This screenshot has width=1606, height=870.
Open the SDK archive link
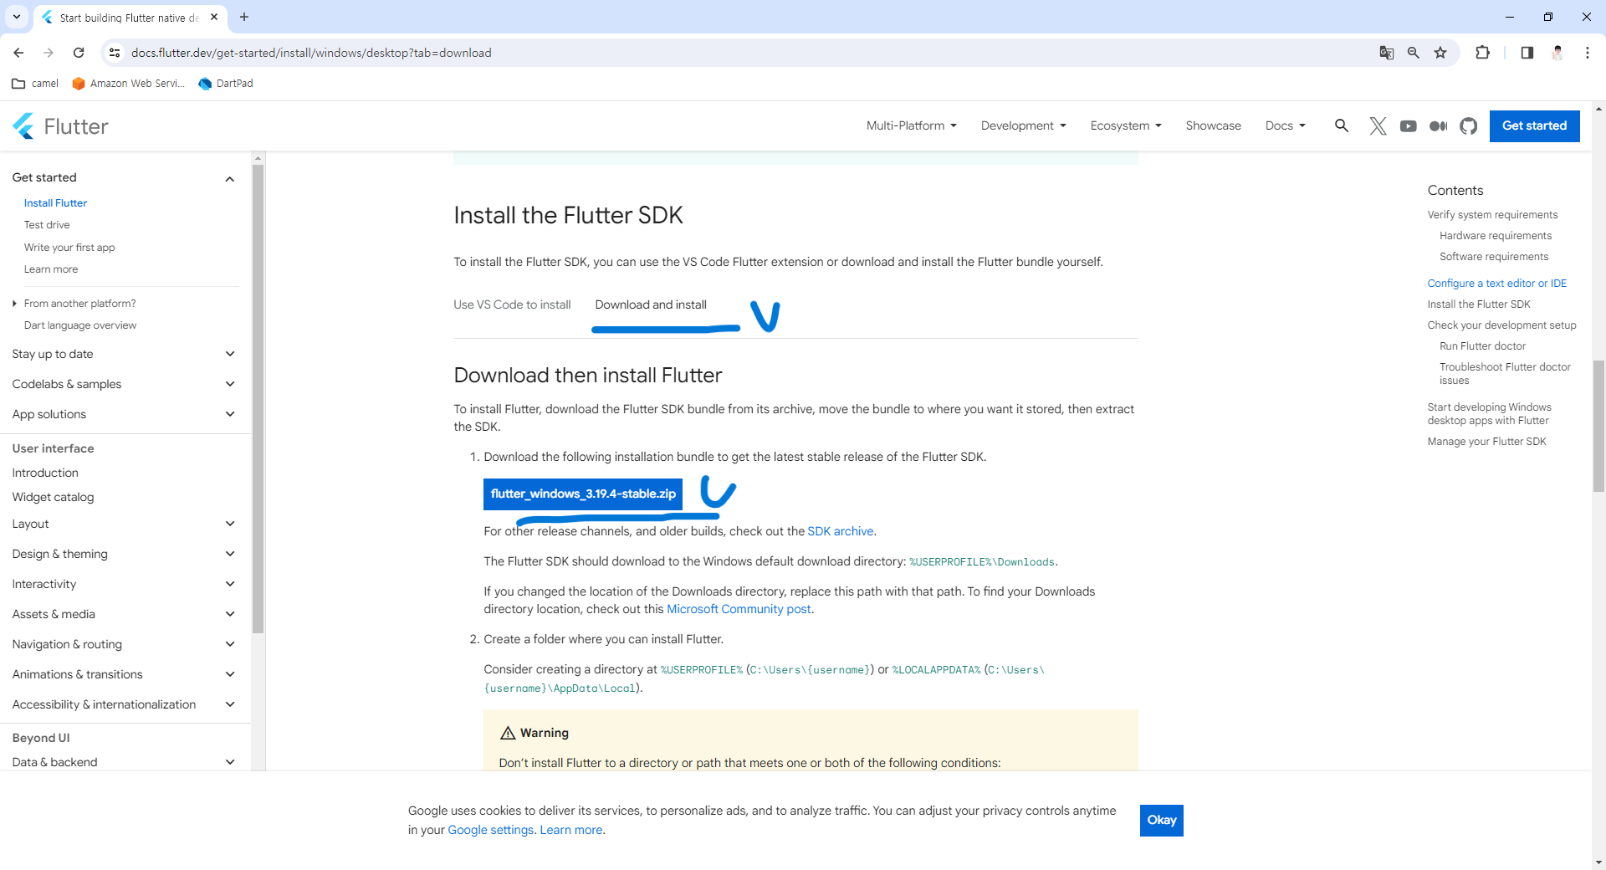click(840, 531)
